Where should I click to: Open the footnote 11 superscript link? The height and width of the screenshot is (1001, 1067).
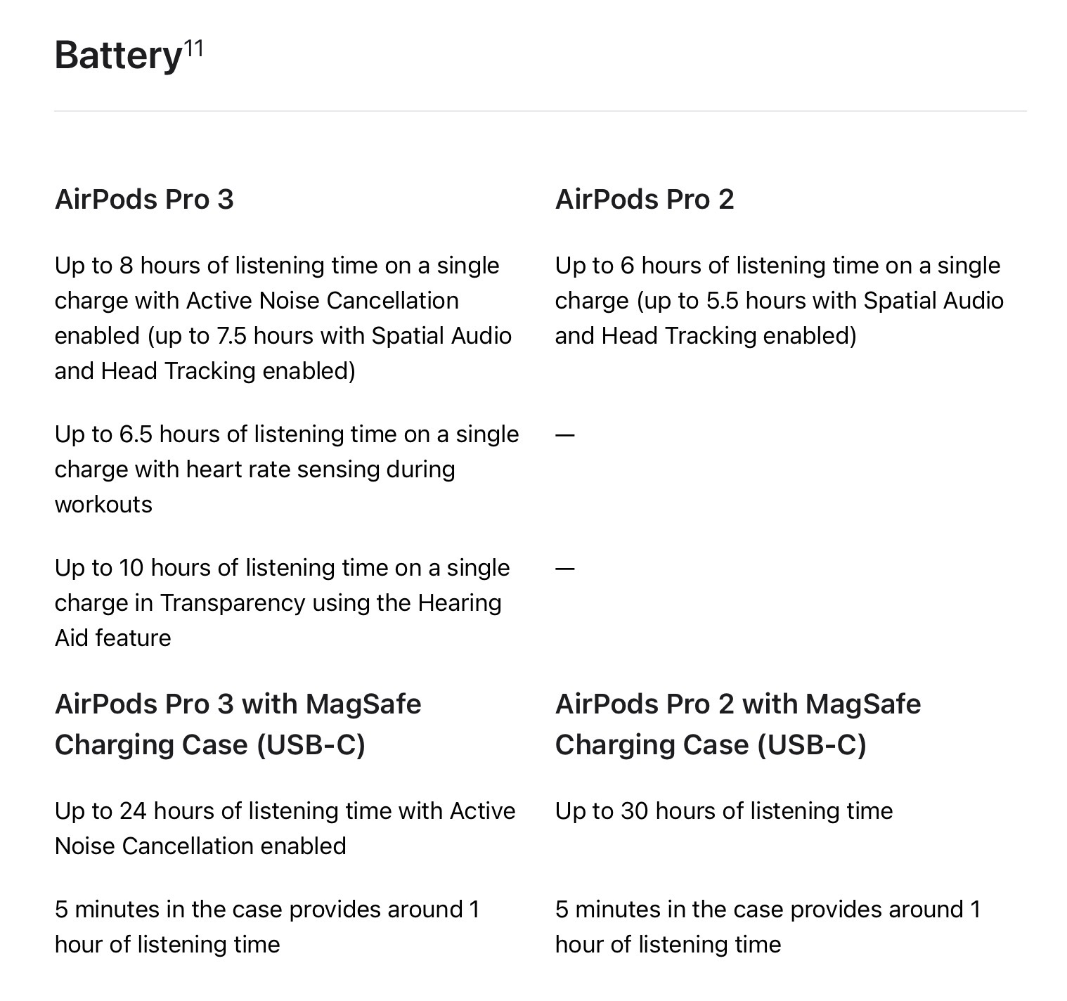(193, 48)
